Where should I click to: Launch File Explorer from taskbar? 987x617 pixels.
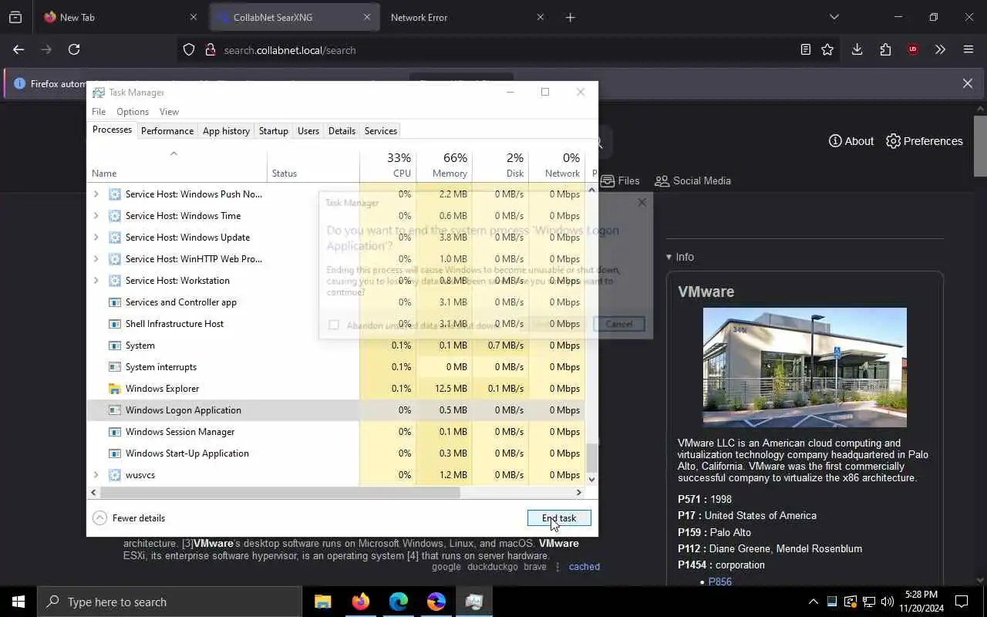point(323,602)
